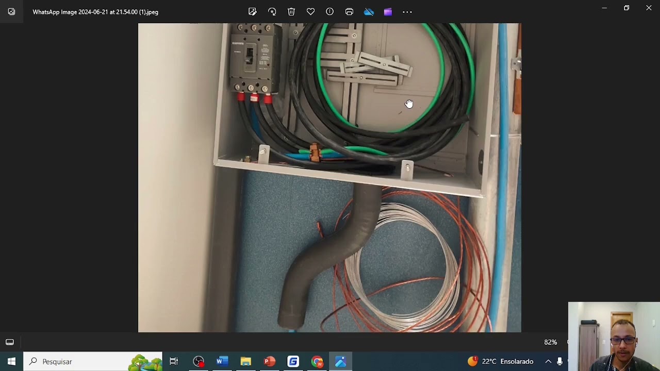Show file info panel
The image size is (660, 371).
coord(330,12)
